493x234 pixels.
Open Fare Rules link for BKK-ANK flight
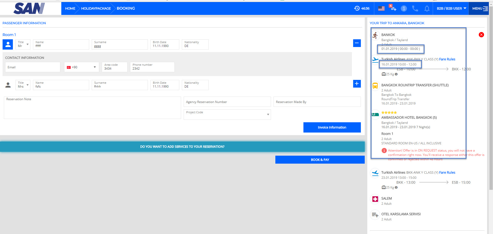(x=447, y=173)
